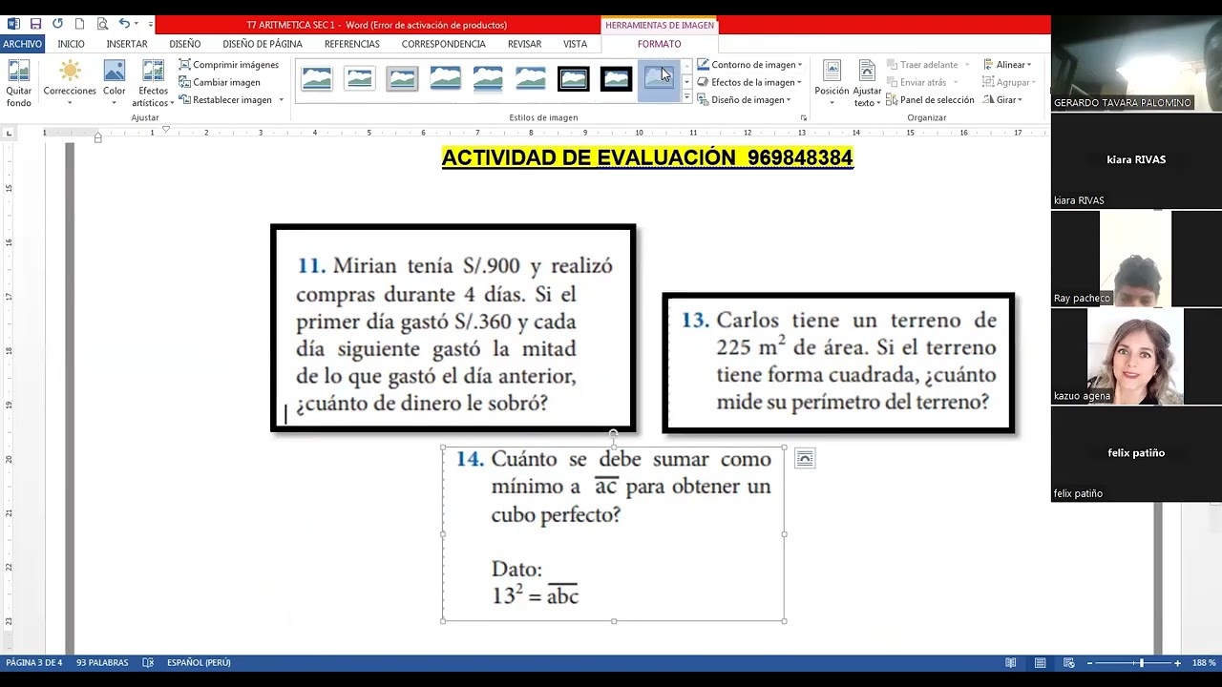Save the document with the floppy icon
This screenshot has height=687, width=1222.
point(35,24)
